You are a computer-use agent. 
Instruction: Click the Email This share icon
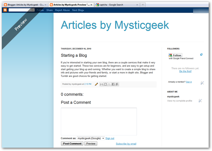tap(102, 84)
